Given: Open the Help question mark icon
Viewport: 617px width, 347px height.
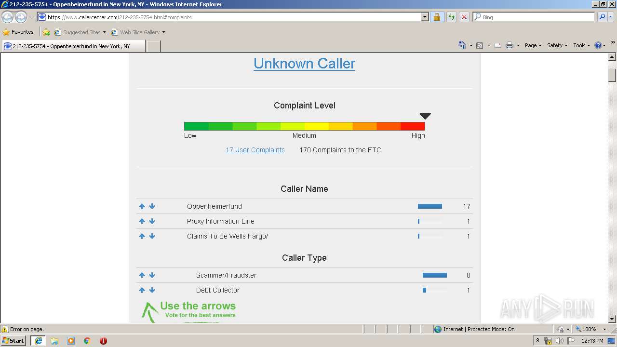Looking at the screenshot, I should [598, 45].
